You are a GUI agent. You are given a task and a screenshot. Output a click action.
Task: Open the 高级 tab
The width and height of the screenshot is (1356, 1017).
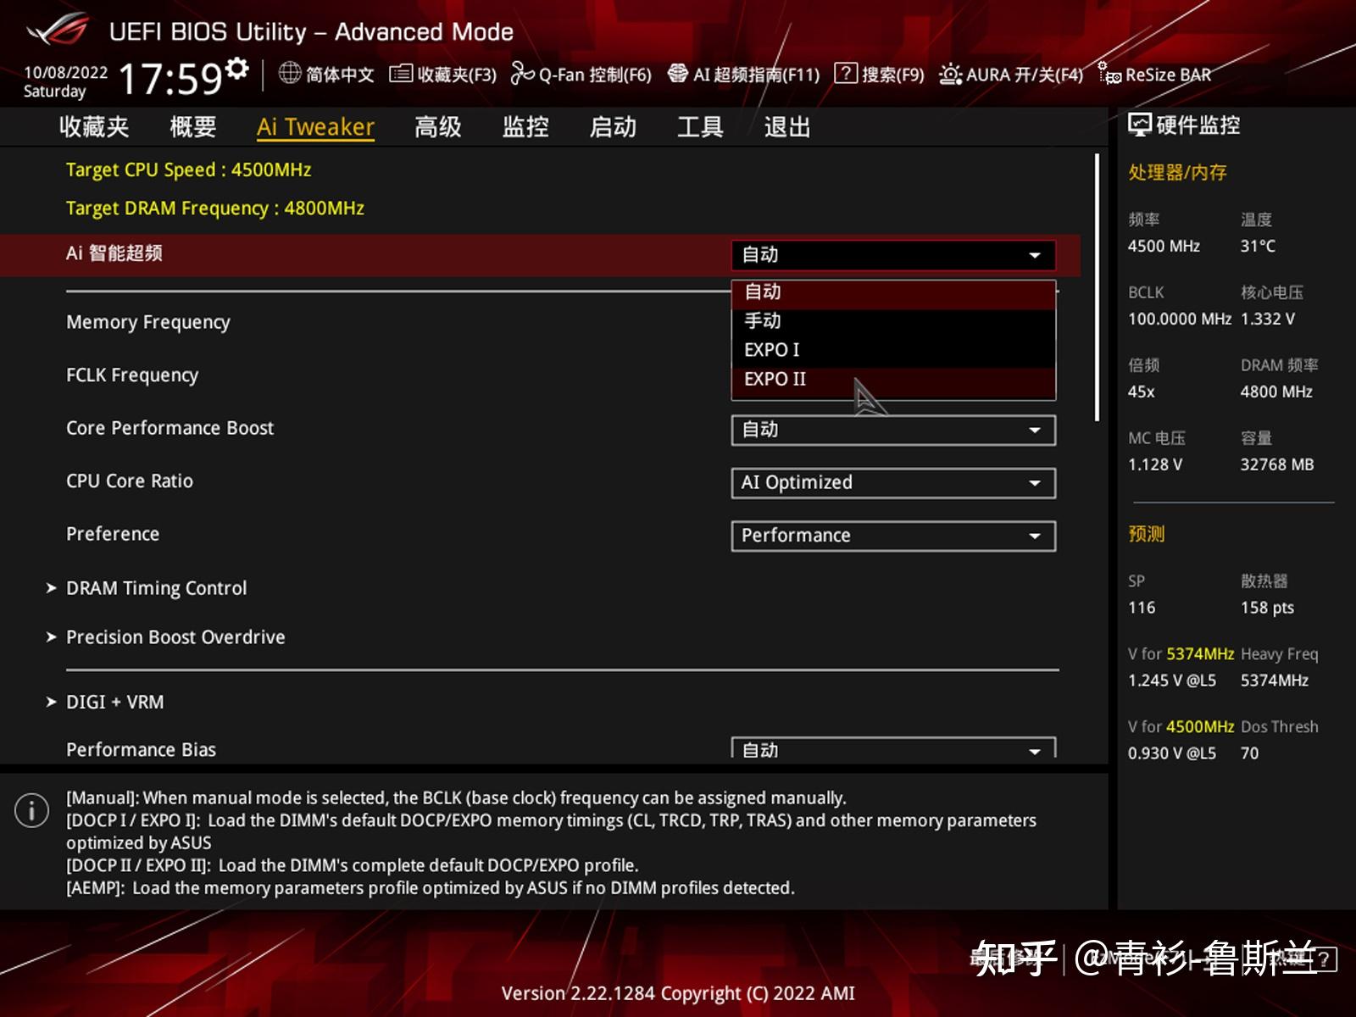click(438, 127)
